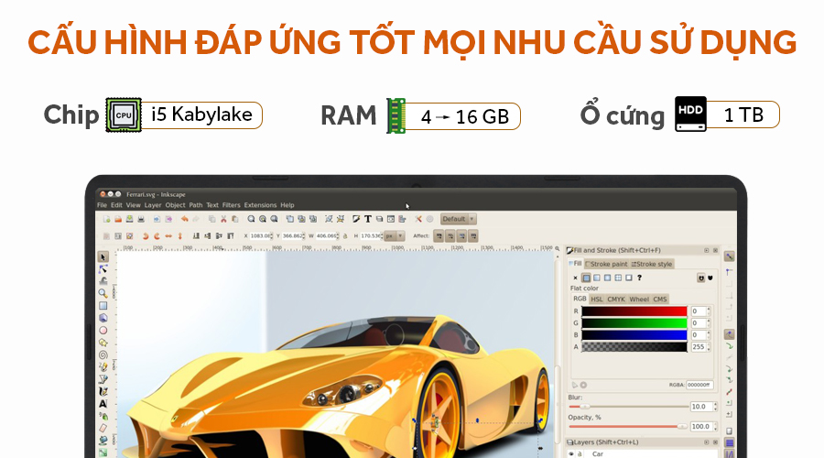
Task: Toggle the width/height lock icon
Action: [345, 236]
